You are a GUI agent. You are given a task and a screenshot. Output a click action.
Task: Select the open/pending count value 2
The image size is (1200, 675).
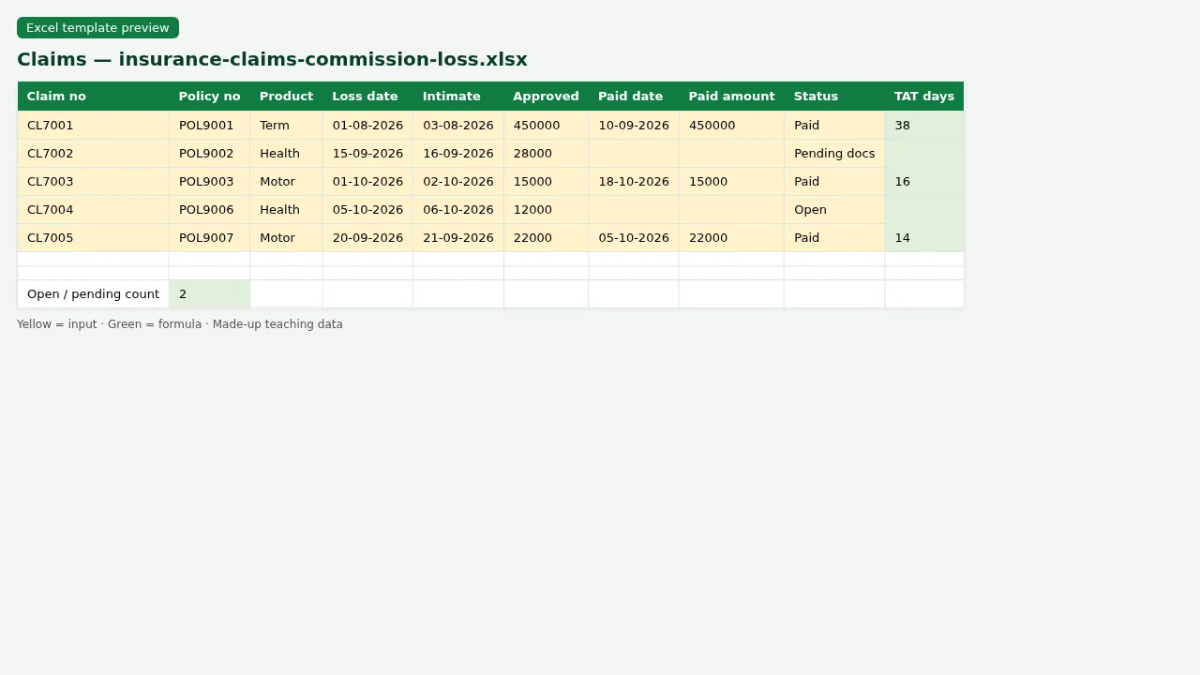[209, 294]
